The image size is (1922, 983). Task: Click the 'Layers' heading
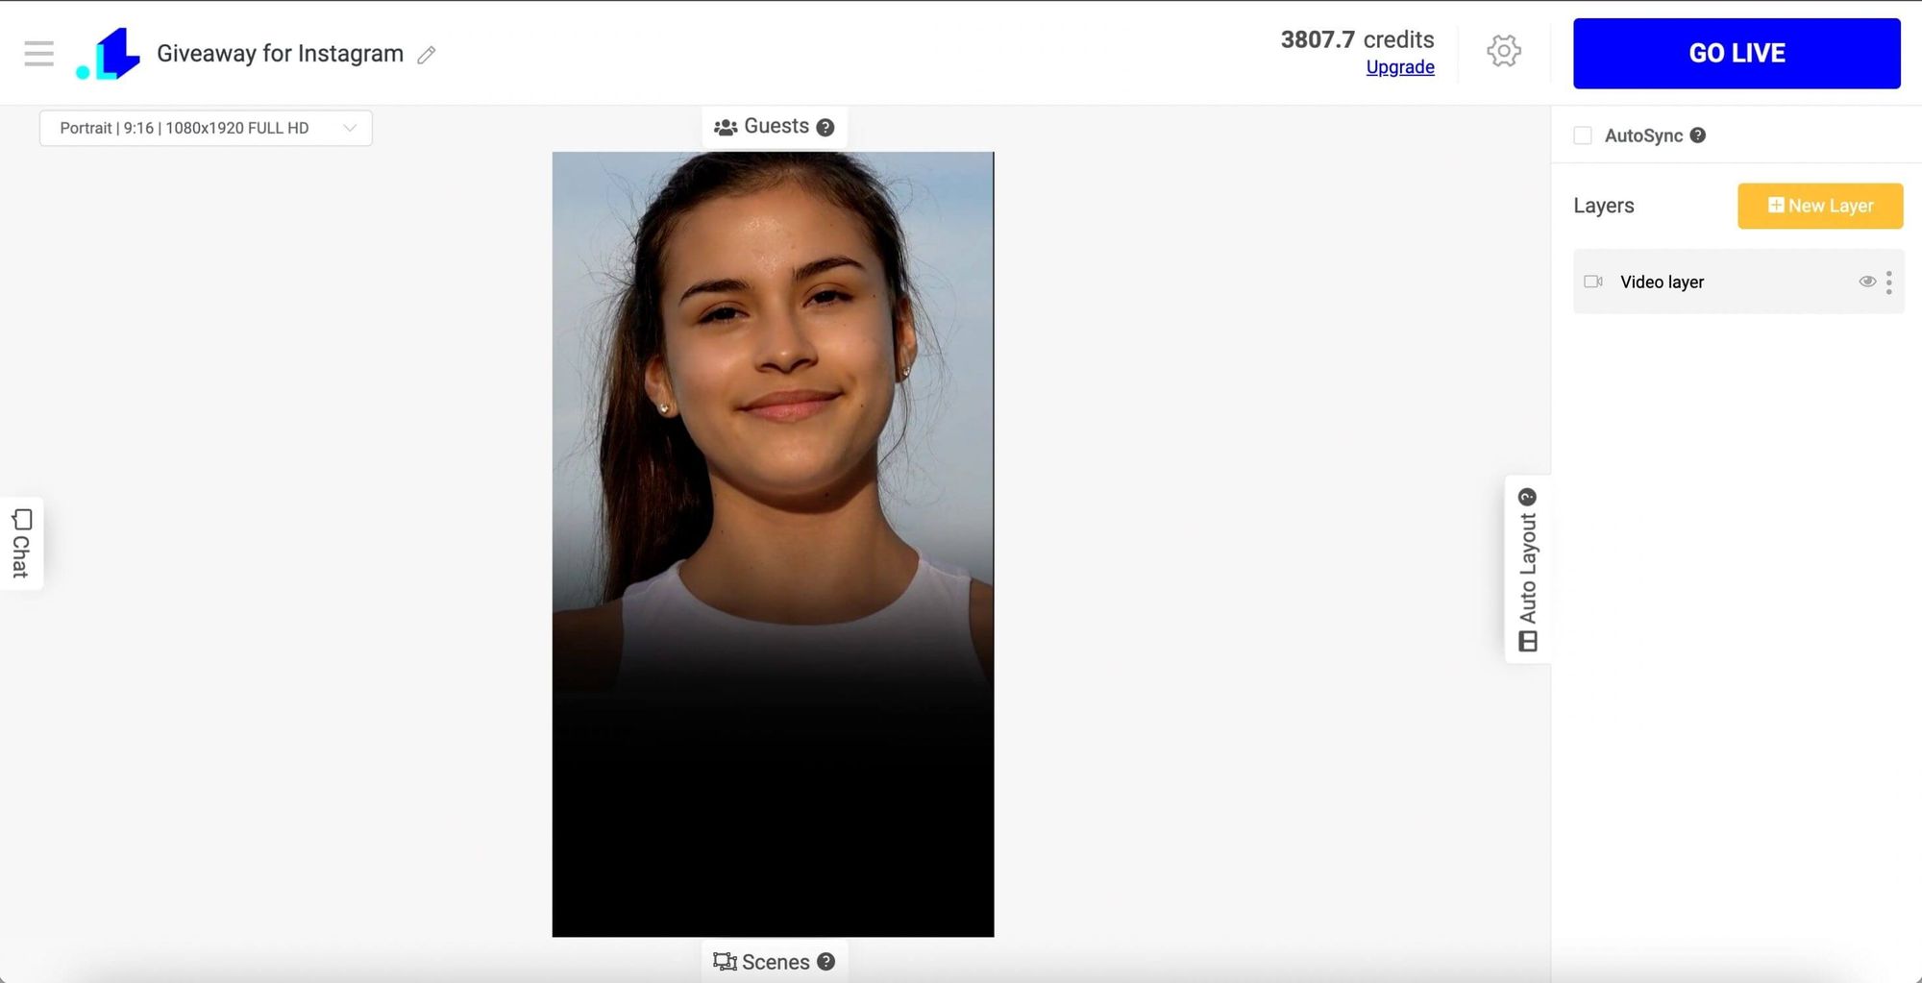[x=1604, y=206]
